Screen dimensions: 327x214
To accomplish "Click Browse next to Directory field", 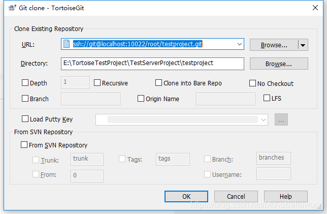I will coord(279,64).
